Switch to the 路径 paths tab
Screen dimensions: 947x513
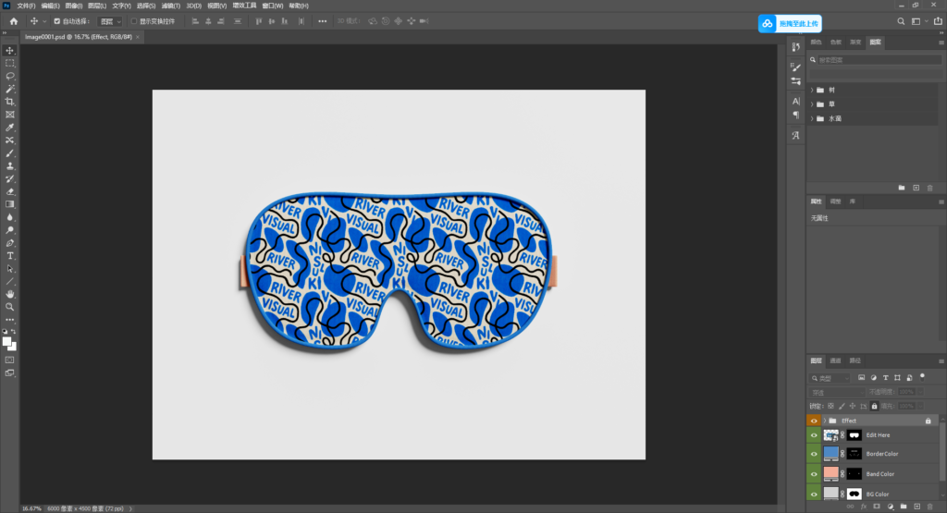(855, 360)
